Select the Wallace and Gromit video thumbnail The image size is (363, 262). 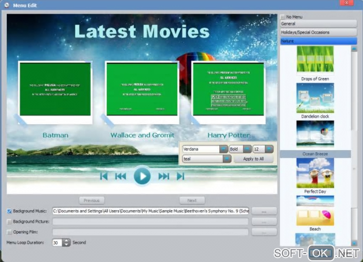[x=142, y=92]
